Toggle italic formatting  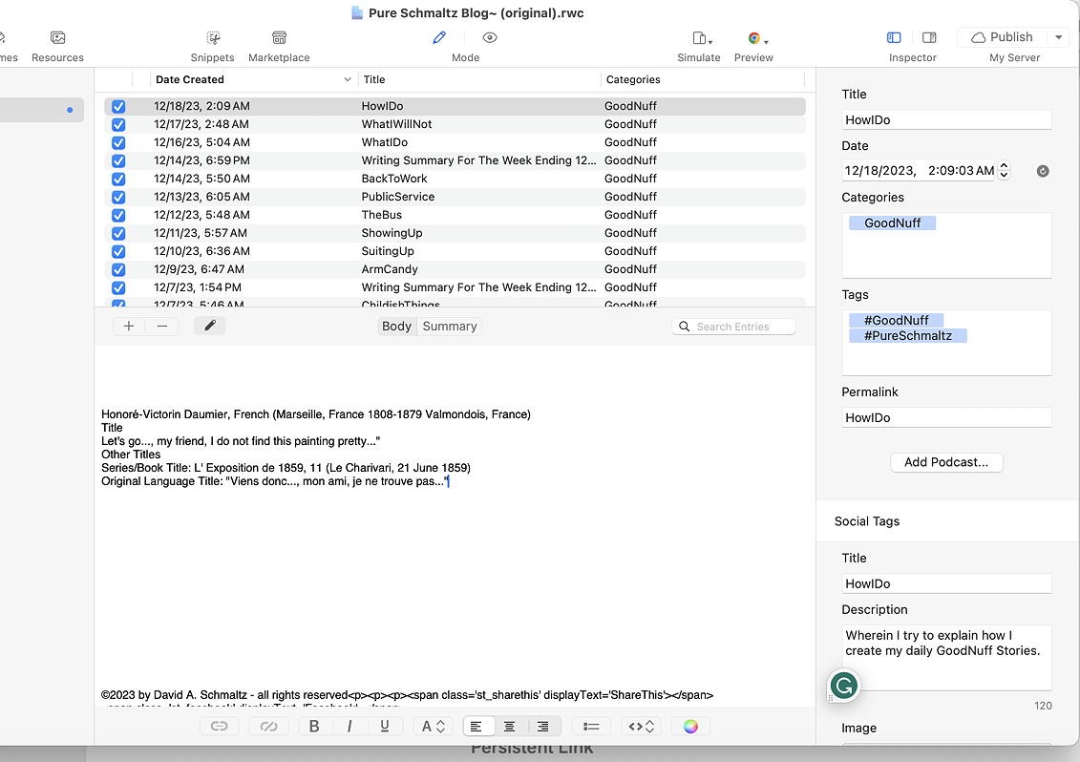tap(349, 726)
